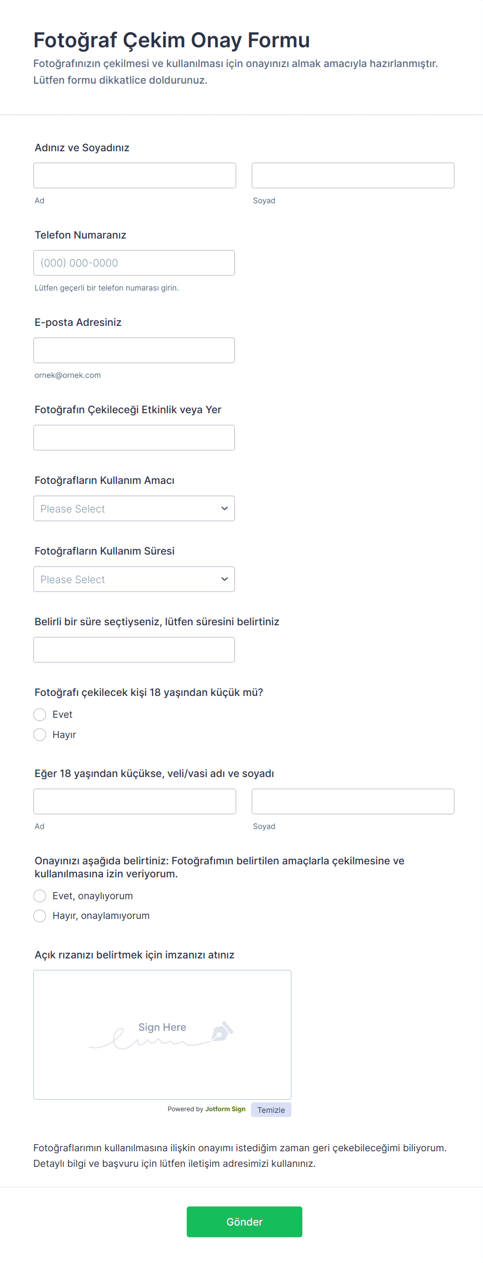Screen dimensions: 483x1263
Task: Submit the form with the Gönder button
Action: click(x=244, y=1221)
